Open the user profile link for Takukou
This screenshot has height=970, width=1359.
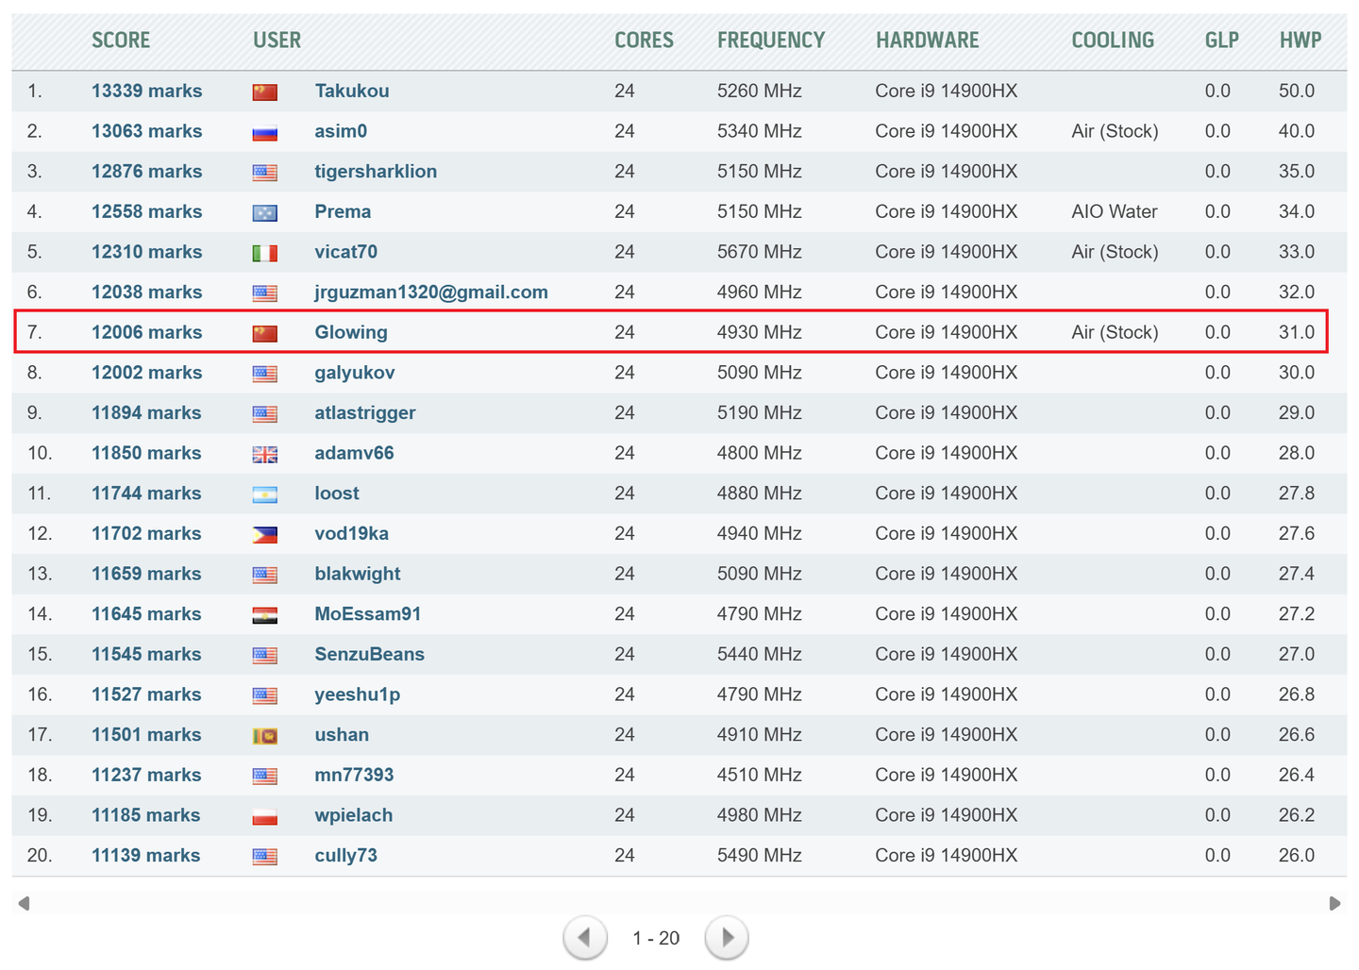click(x=352, y=92)
